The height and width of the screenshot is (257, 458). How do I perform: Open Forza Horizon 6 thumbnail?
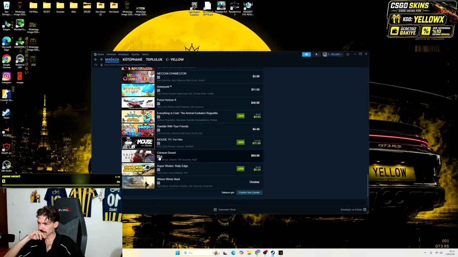[138, 103]
